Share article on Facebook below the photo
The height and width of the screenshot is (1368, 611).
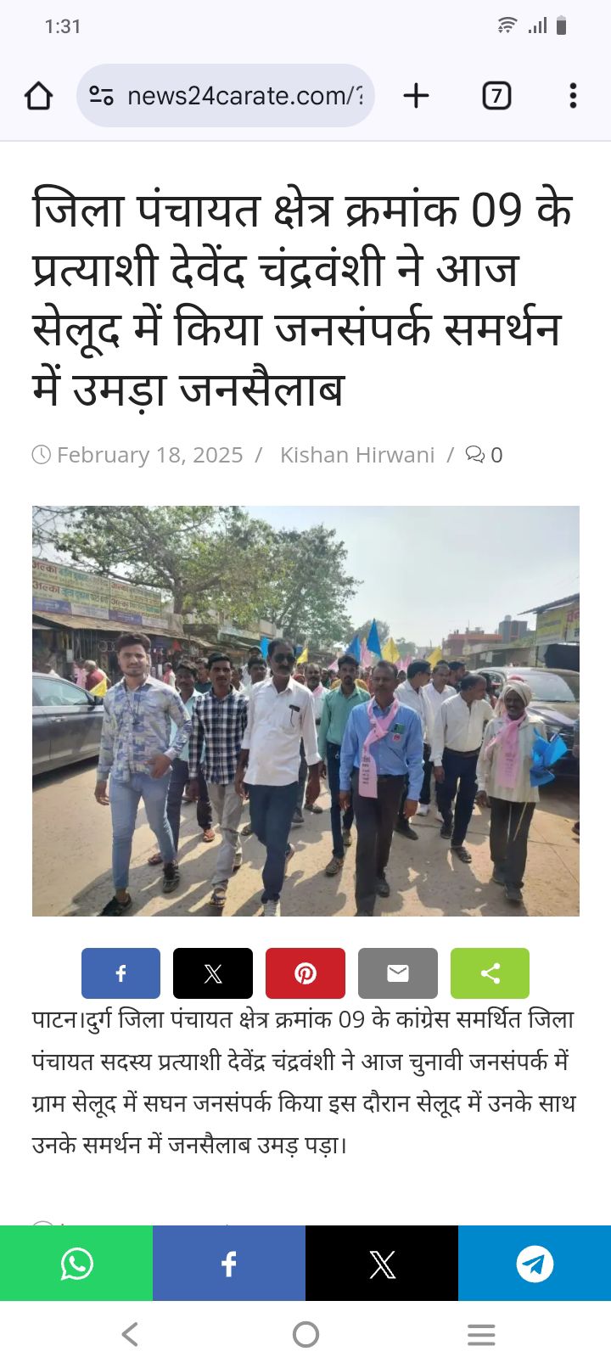point(121,973)
